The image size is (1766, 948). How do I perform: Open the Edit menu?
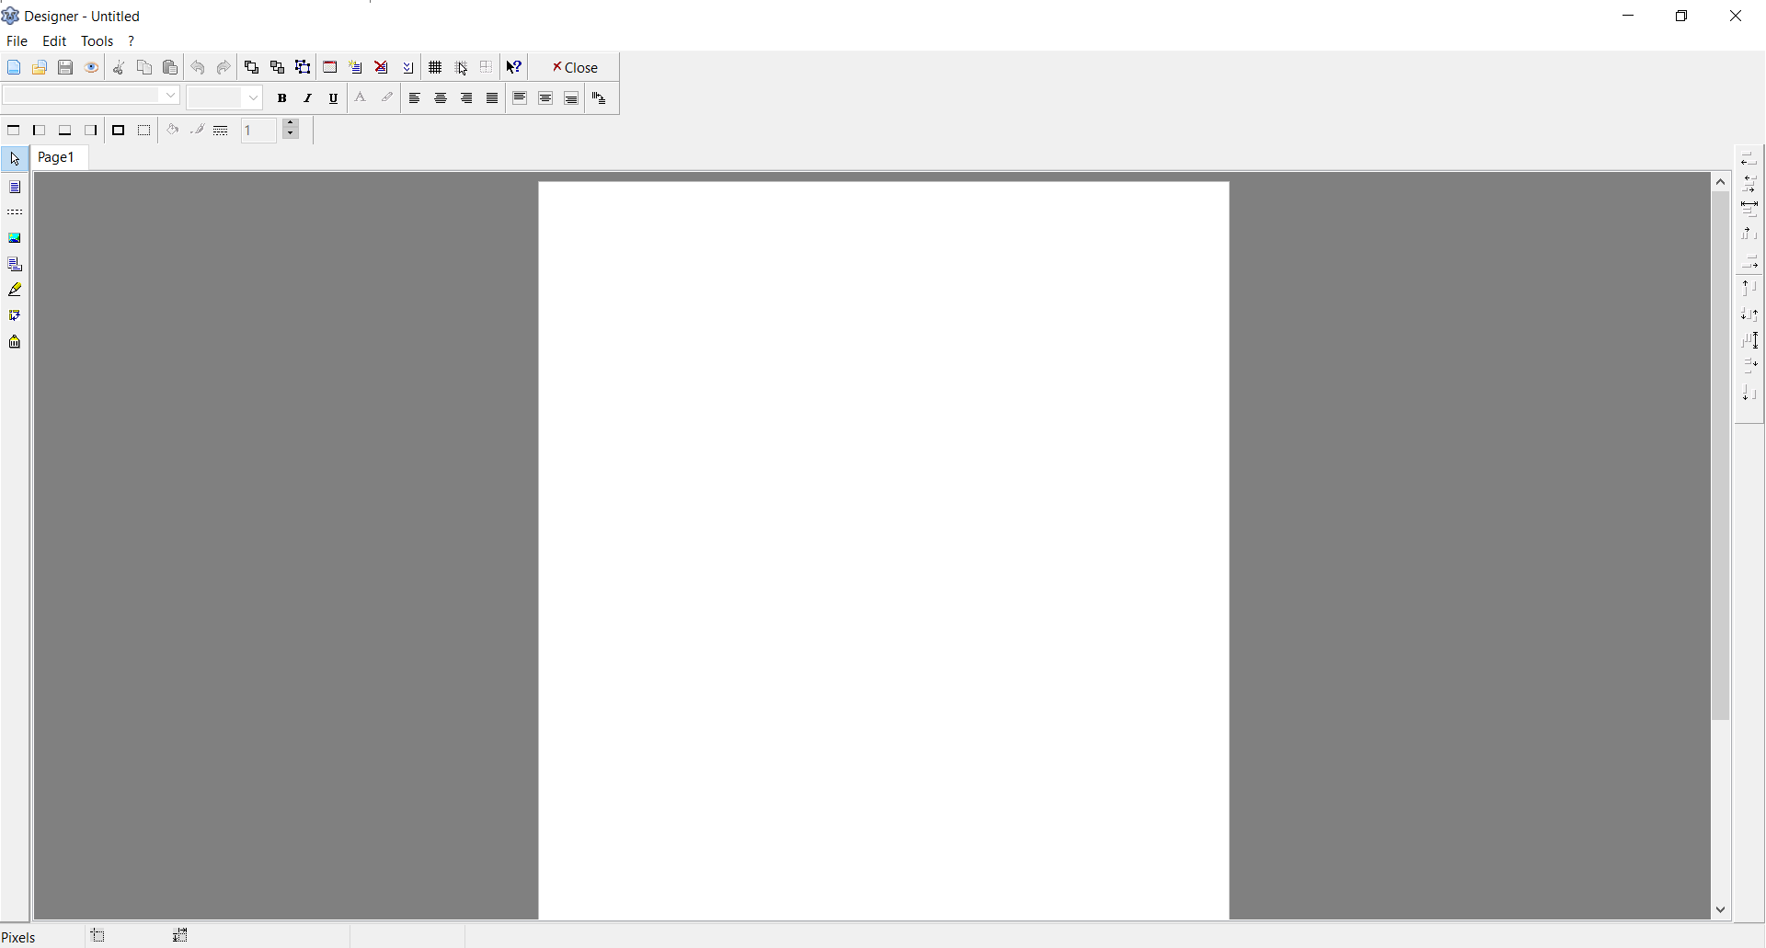coord(54,41)
